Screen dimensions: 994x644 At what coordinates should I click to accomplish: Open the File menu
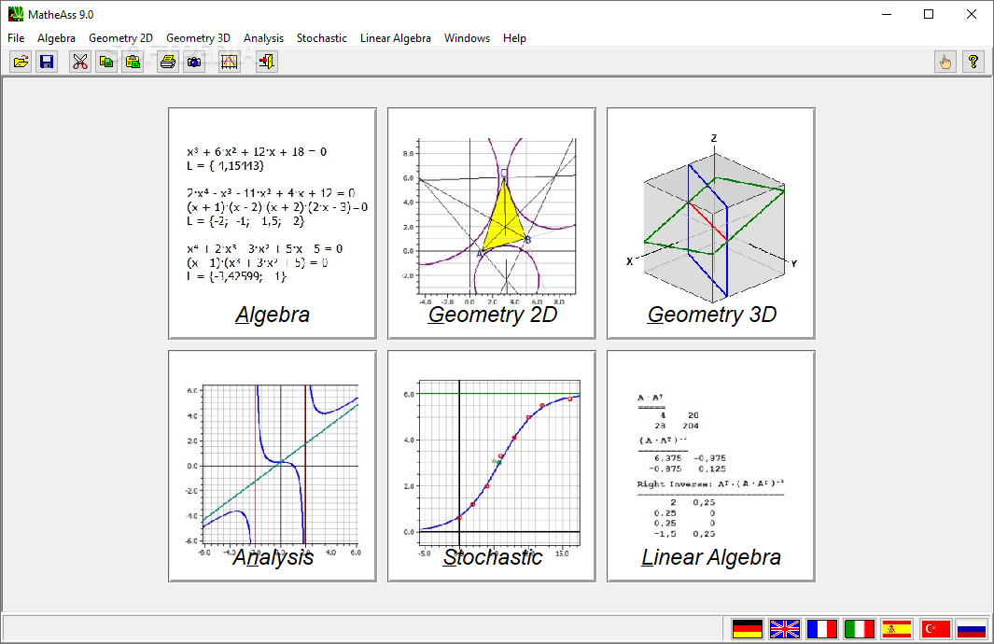click(16, 38)
